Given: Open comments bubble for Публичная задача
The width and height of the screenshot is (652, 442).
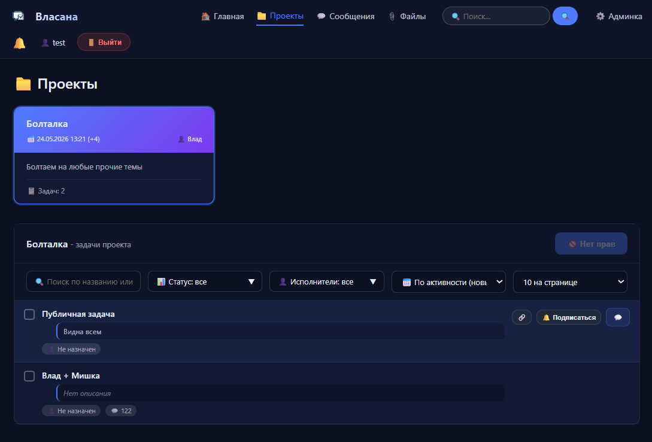Looking at the screenshot, I should 617,317.
